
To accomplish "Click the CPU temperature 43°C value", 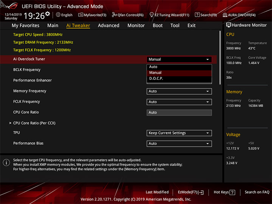I will click(x=252, y=48).
